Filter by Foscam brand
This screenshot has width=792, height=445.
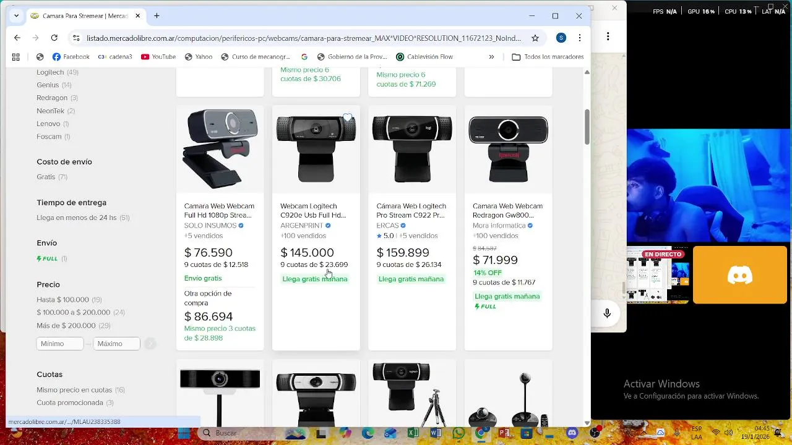pos(53,137)
